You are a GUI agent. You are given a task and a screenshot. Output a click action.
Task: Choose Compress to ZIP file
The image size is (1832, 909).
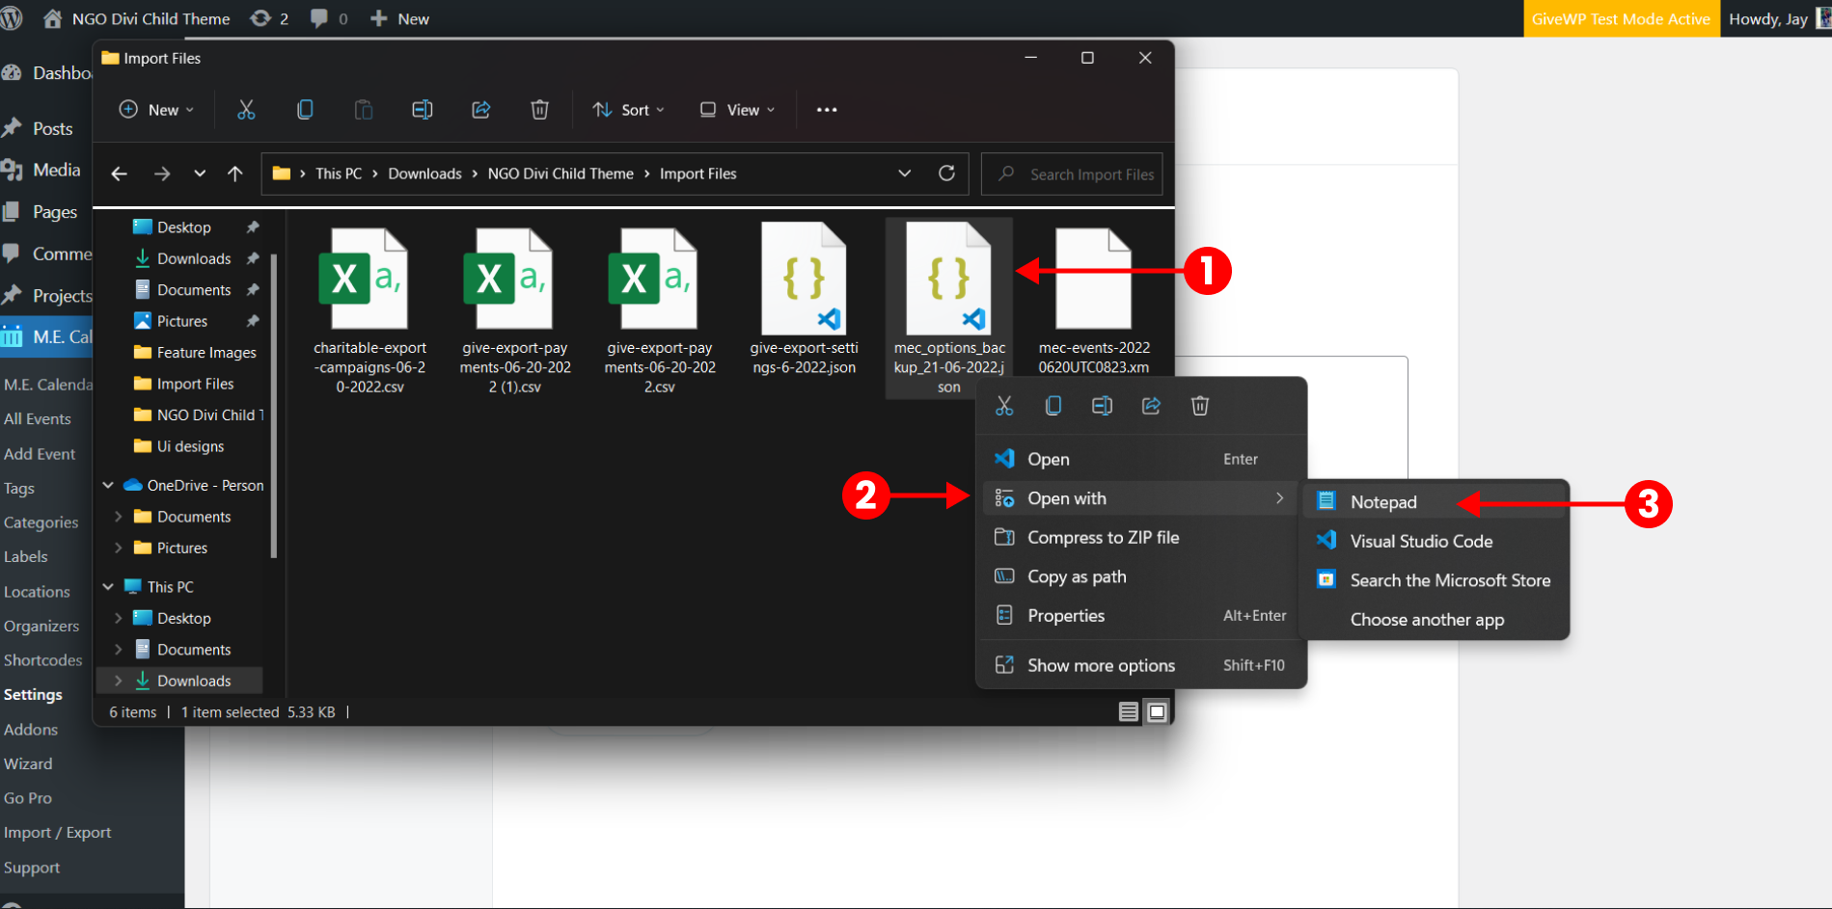(x=1142, y=537)
